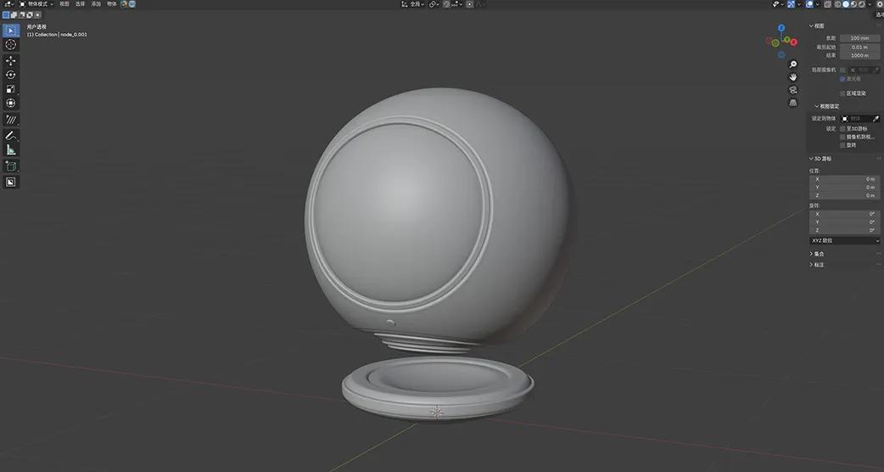
Task: Select the Select Box tool
Action: click(x=11, y=31)
